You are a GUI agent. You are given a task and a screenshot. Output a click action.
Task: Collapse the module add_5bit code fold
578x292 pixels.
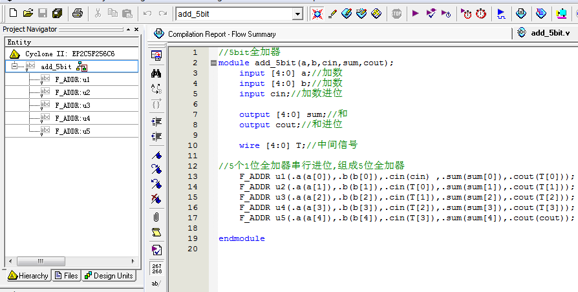213,63
